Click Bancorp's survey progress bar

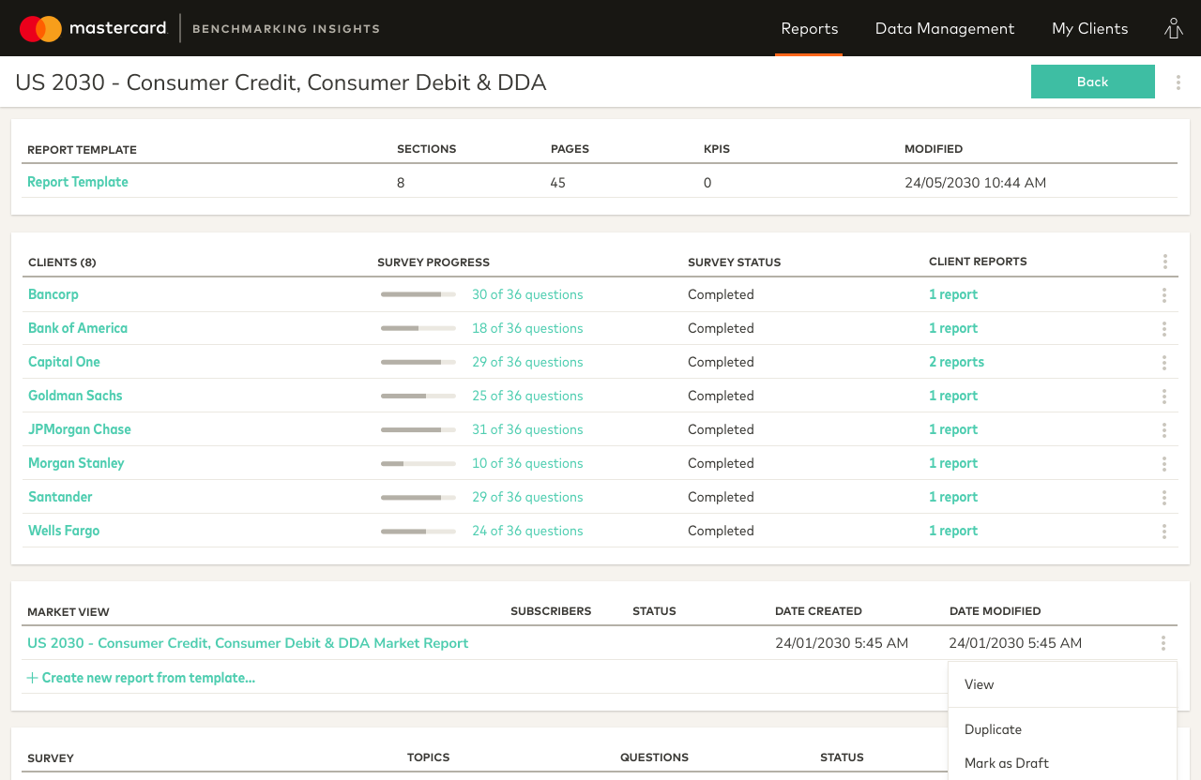point(418,294)
